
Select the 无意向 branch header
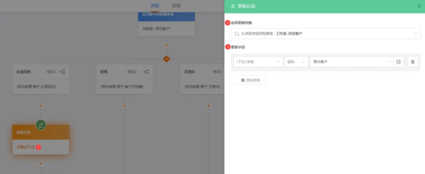[202, 72]
